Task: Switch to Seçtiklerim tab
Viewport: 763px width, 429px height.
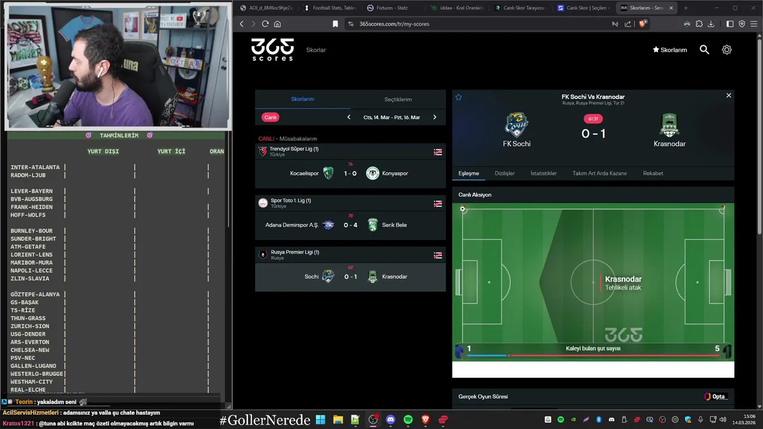Action: (398, 100)
